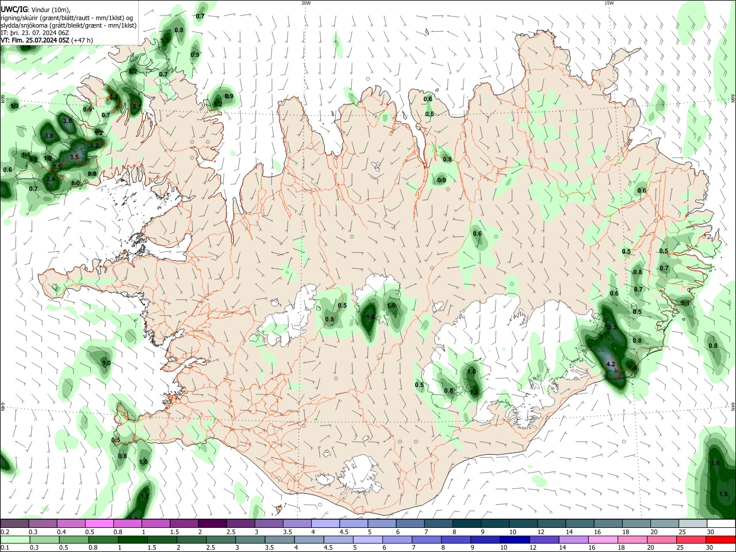Select the grey-teal 16 mm snow legend swatch
The image size is (736, 552).
(x=608, y=524)
